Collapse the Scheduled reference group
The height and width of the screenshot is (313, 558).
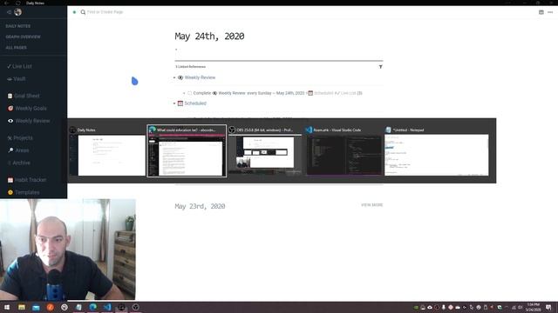pos(174,103)
